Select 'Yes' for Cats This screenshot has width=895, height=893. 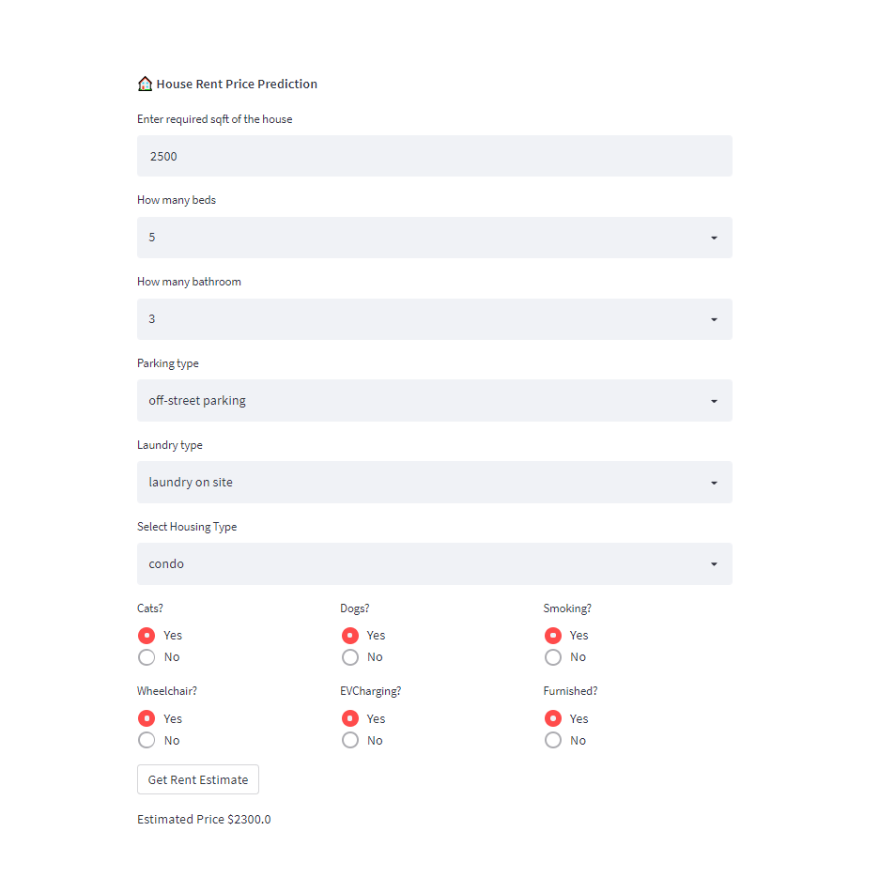coord(147,635)
